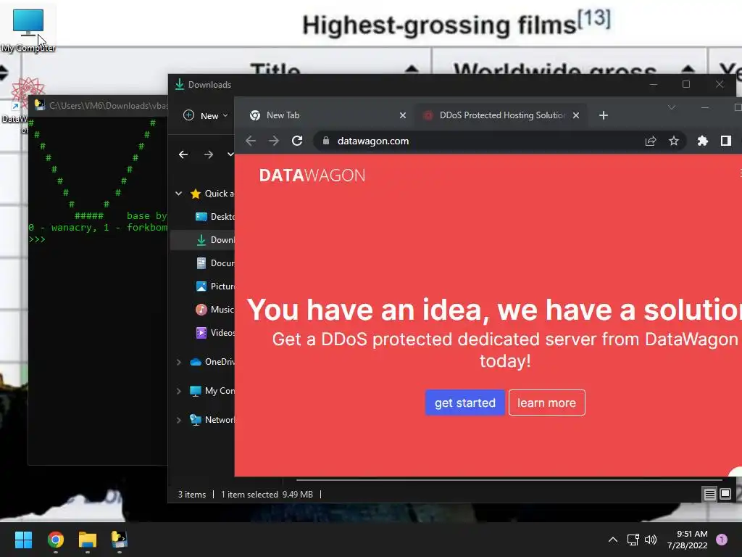Select Network in Explorer sidebar

212,420
